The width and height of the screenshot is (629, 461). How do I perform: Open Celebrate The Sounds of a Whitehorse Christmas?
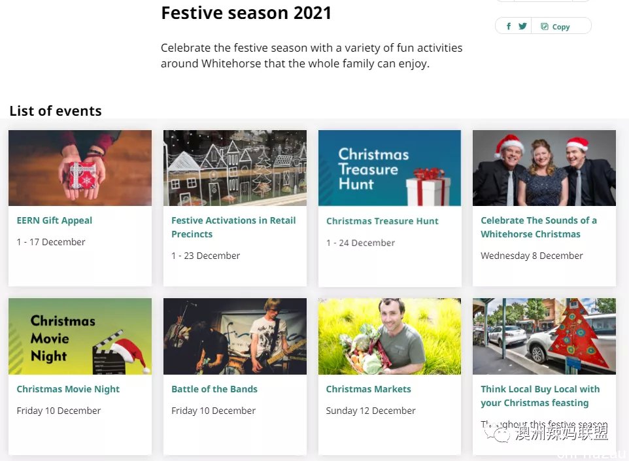539,227
